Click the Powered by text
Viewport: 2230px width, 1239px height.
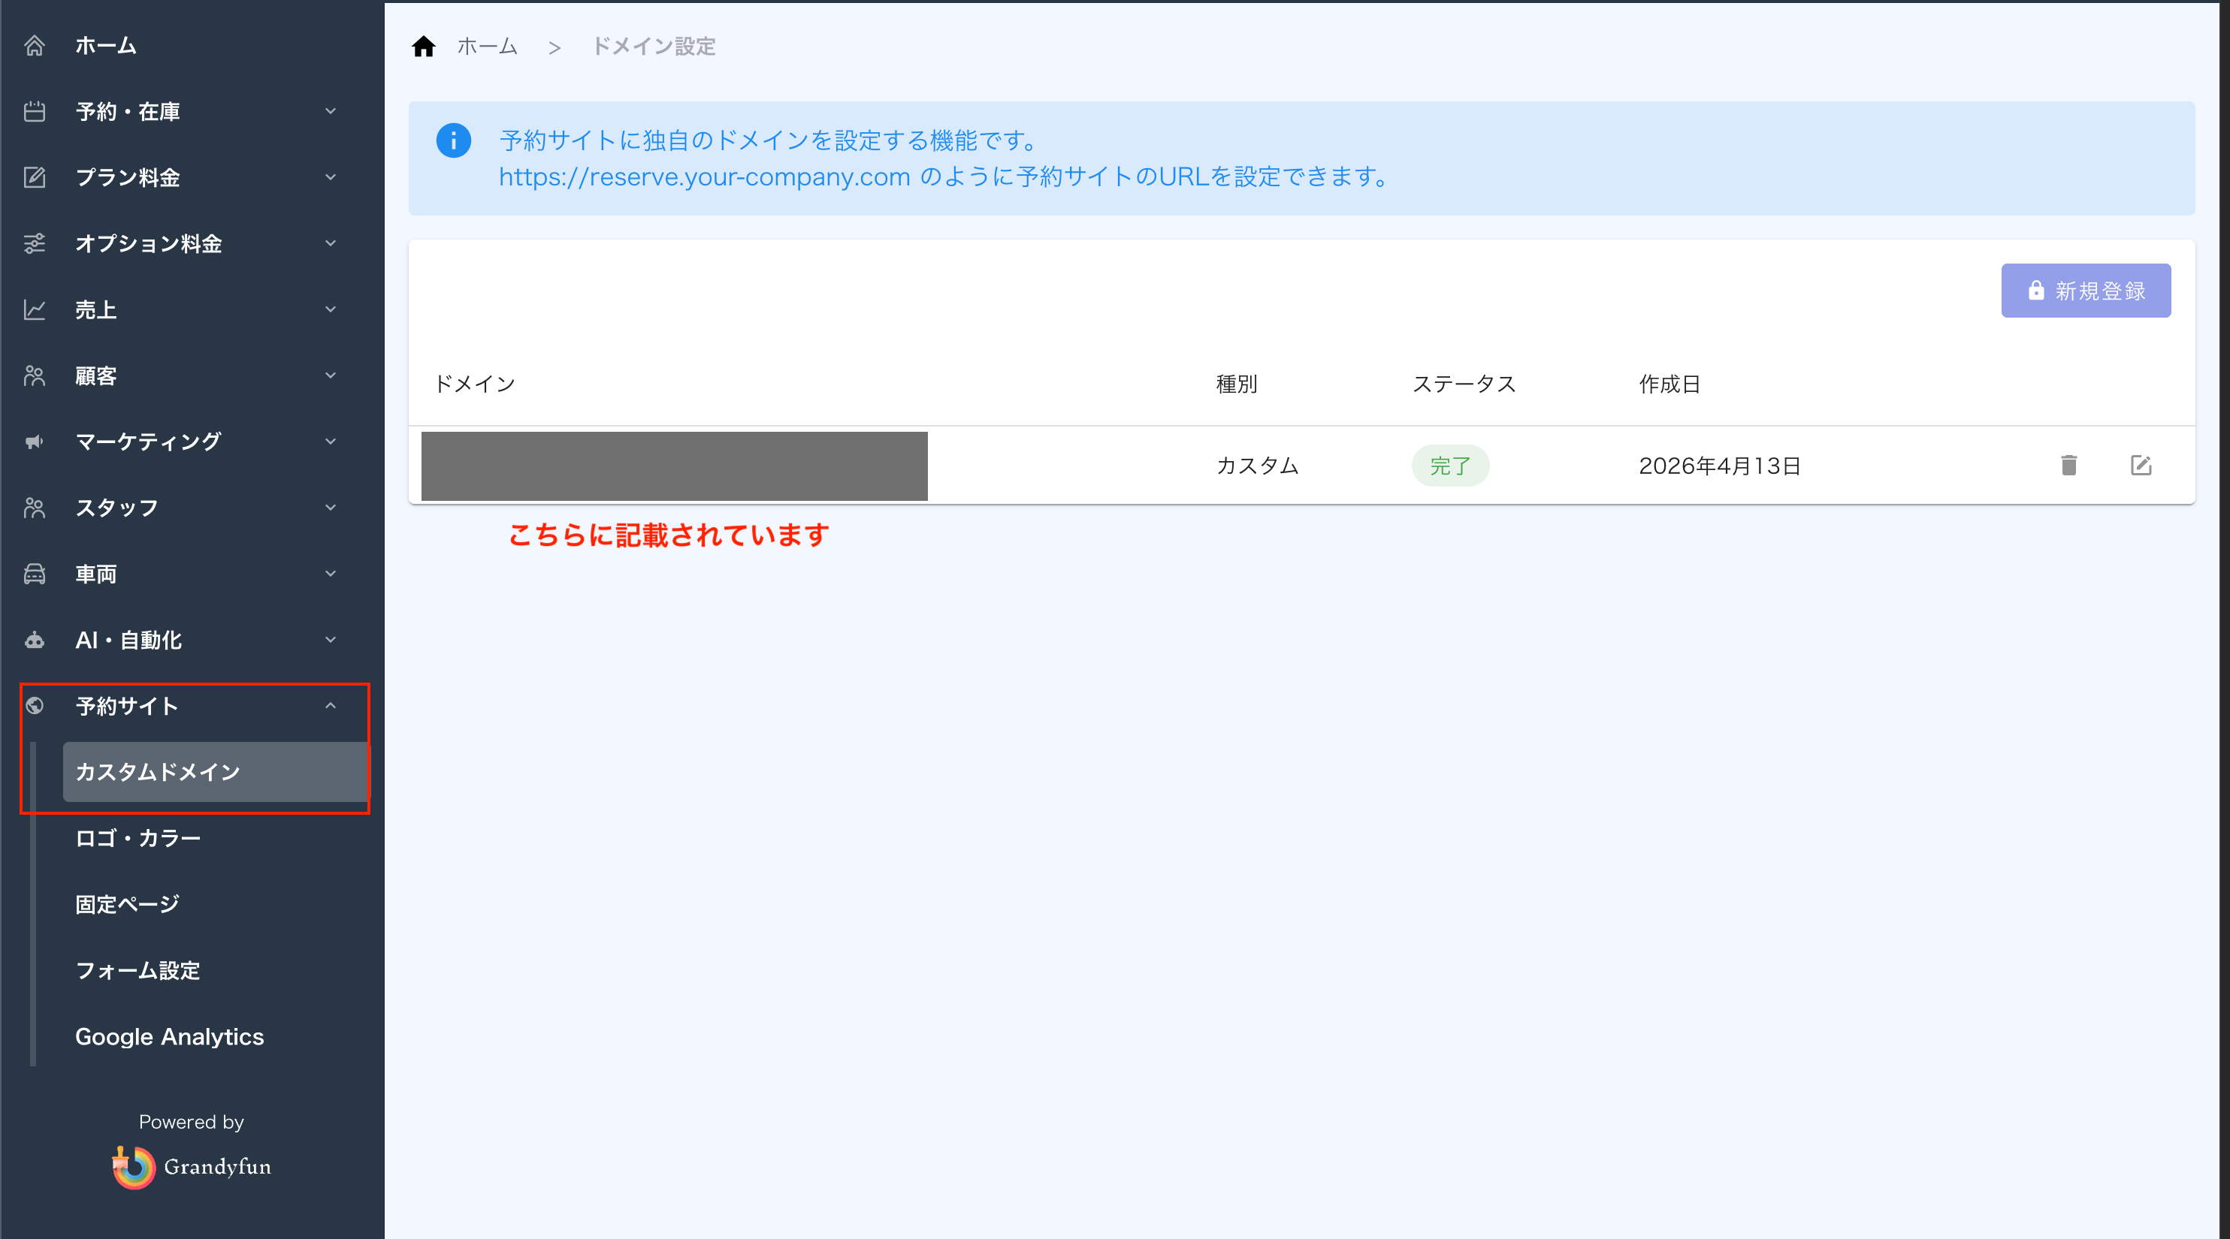[192, 1121]
